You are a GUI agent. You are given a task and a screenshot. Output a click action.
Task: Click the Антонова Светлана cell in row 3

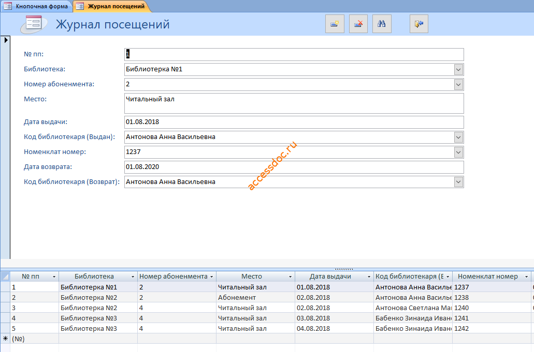click(413, 308)
